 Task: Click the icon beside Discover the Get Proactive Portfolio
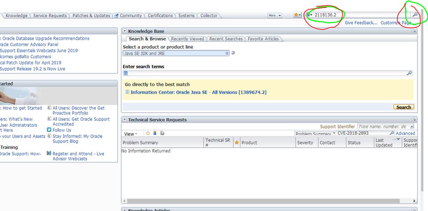coord(49,108)
